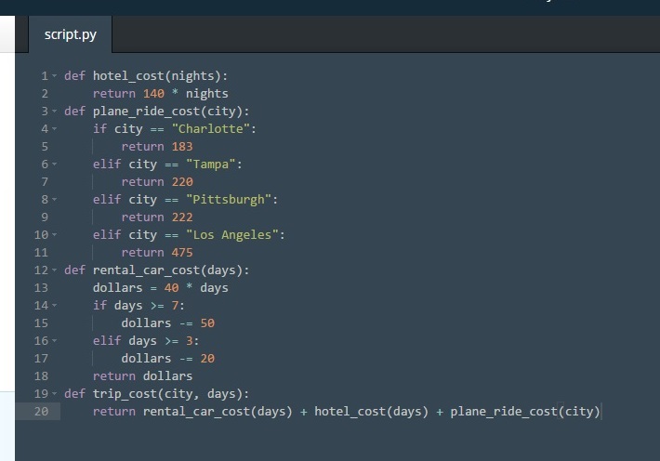This screenshot has width=660, height=461.
Task: Click line number 20 in gutter
Action: click(41, 412)
